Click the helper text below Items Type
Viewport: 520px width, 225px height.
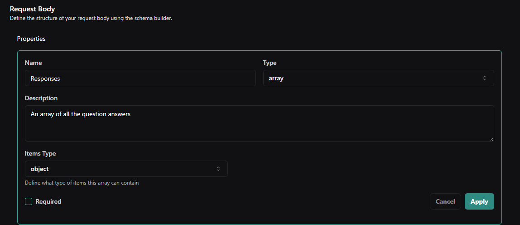click(x=82, y=183)
